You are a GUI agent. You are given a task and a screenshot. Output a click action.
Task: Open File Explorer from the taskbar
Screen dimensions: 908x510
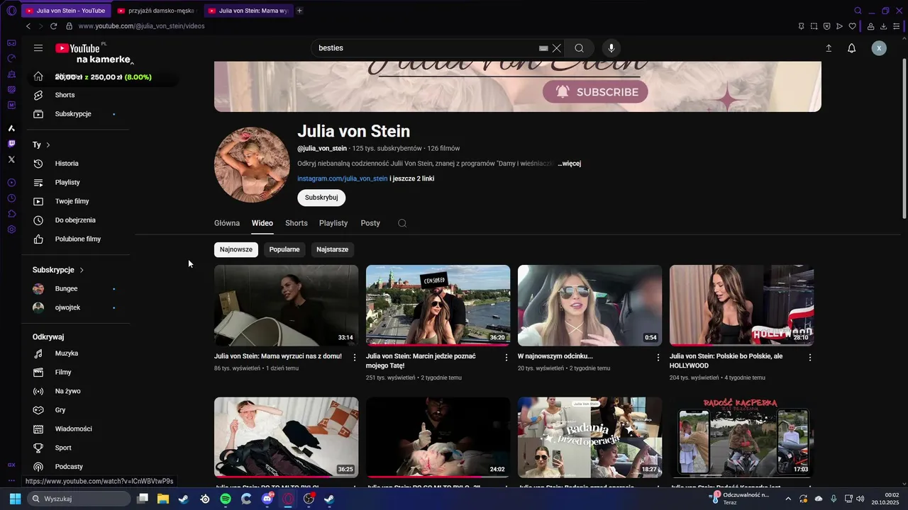(x=163, y=499)
